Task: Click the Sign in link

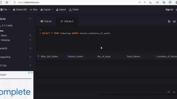Action: [x=169, y=10]
